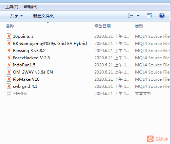Click the modified date of Blessing 3 v3.8.2

[x=112, y=51]
